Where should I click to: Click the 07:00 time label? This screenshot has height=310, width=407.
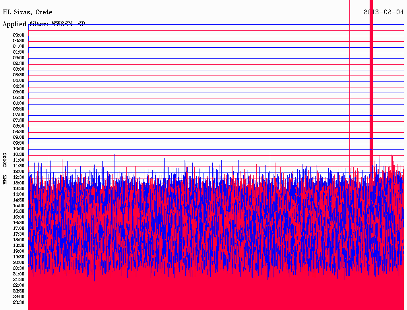coord(19,115)
